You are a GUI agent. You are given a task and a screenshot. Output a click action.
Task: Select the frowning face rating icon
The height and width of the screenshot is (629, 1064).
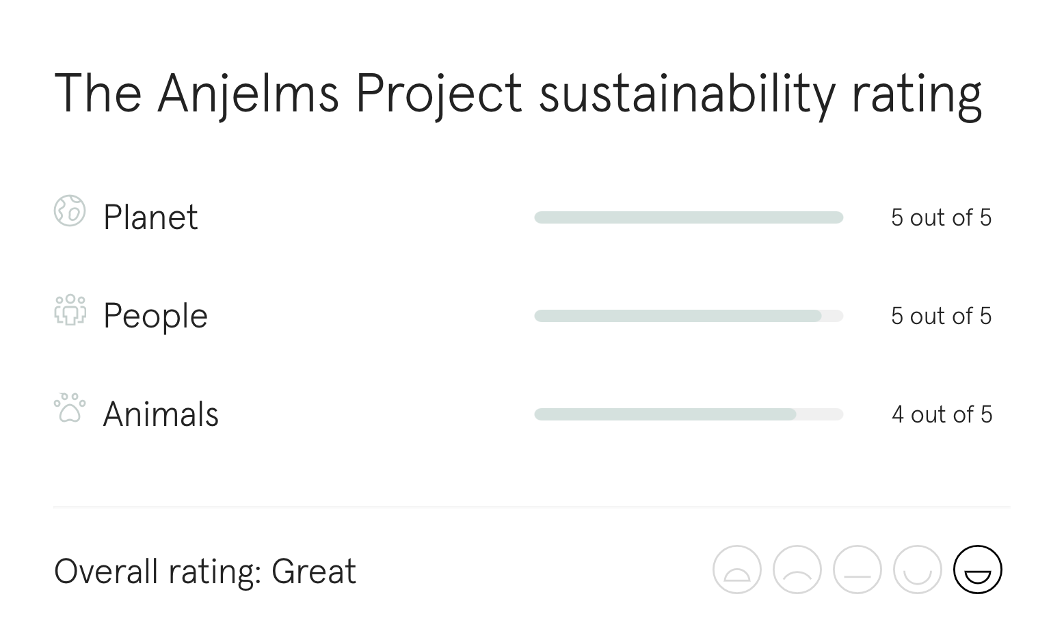point(797,569)
